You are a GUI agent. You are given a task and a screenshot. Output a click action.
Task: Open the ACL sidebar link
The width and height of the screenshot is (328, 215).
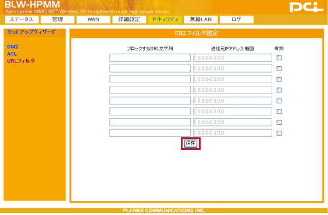(x=12, y=54)
